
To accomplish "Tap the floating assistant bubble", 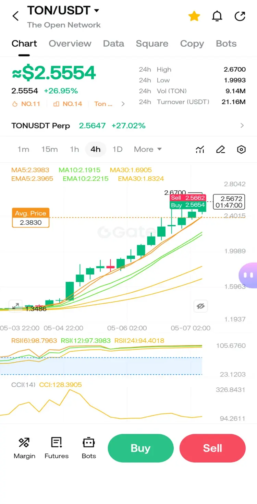I will pos(248,275).
